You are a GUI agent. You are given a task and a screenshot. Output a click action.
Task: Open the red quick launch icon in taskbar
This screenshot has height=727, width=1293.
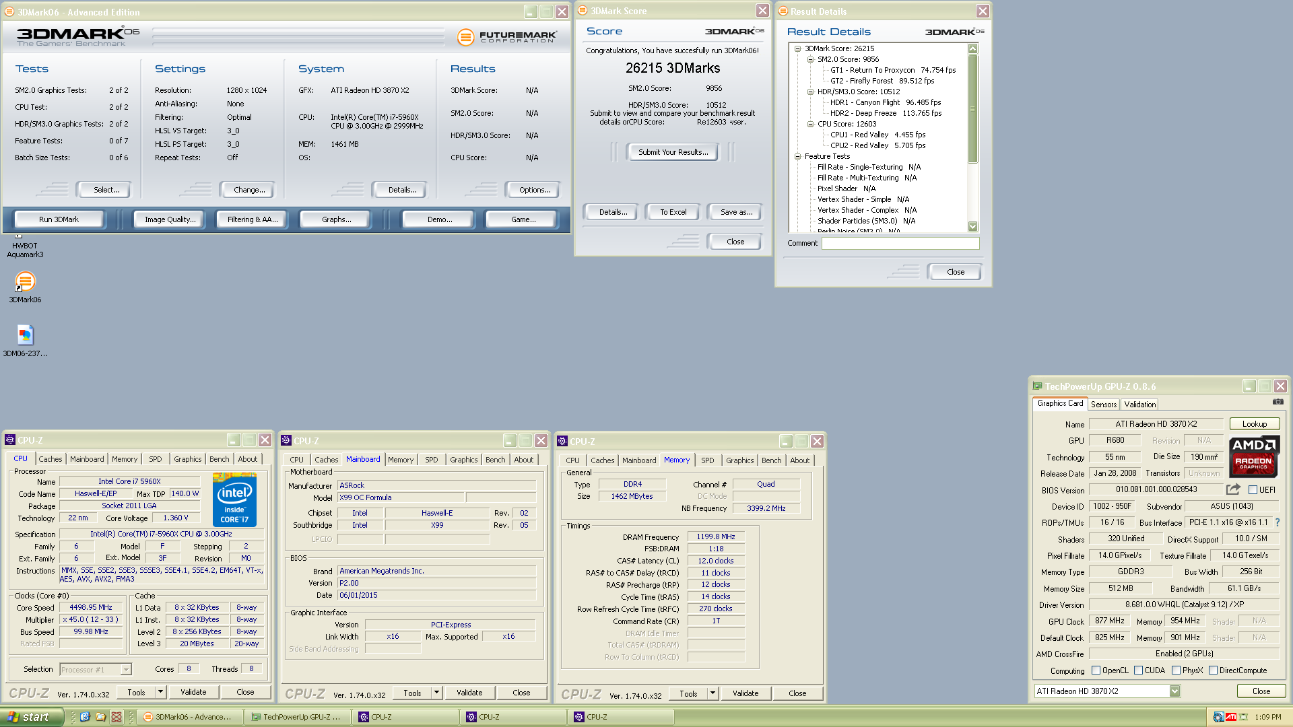coord(117,717)
